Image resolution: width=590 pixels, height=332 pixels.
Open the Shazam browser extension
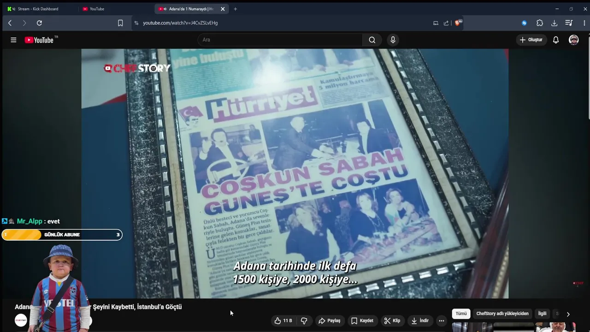coord(524,23)
